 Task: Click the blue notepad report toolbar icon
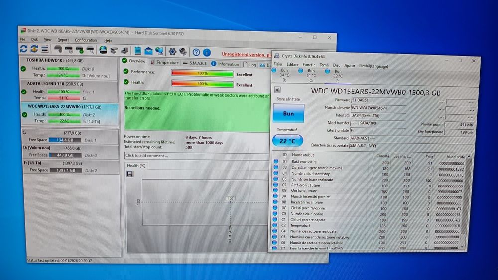point(138,50)
